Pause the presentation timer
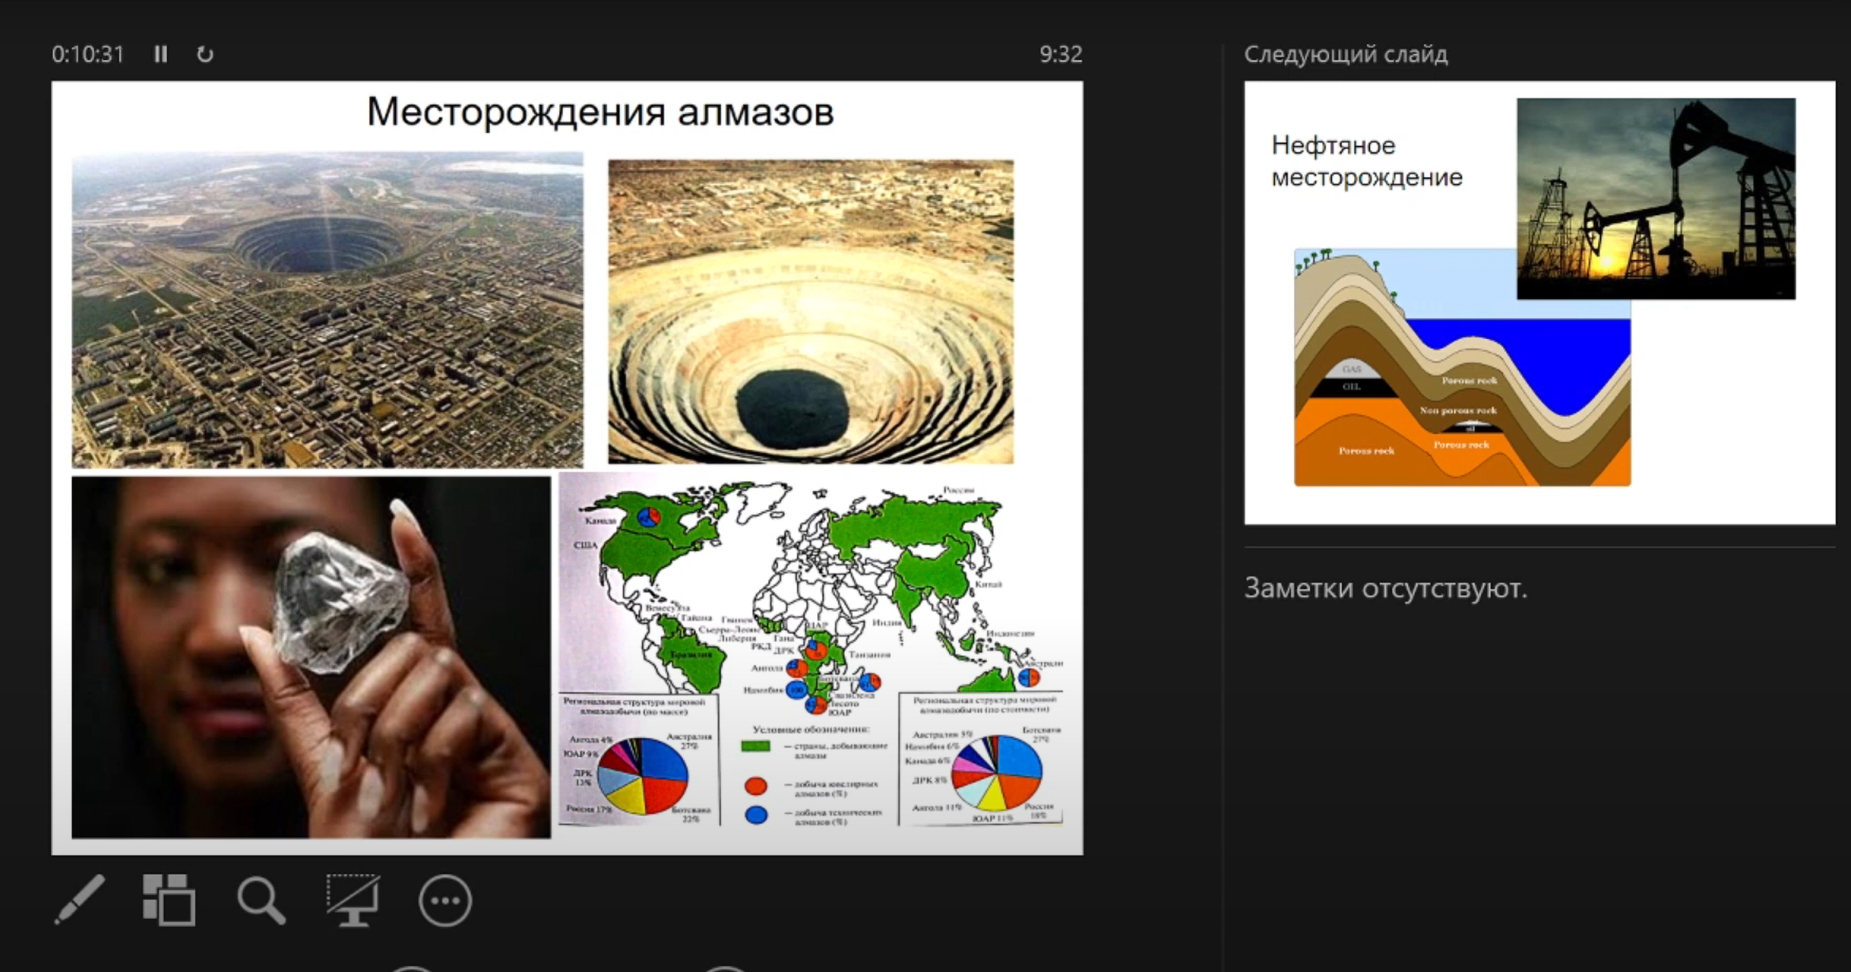The height and width of the screenshot is (972, 1851). [x=160, y=54]
